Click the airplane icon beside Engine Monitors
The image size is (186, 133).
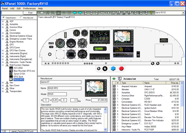click(x=7, y=42)
